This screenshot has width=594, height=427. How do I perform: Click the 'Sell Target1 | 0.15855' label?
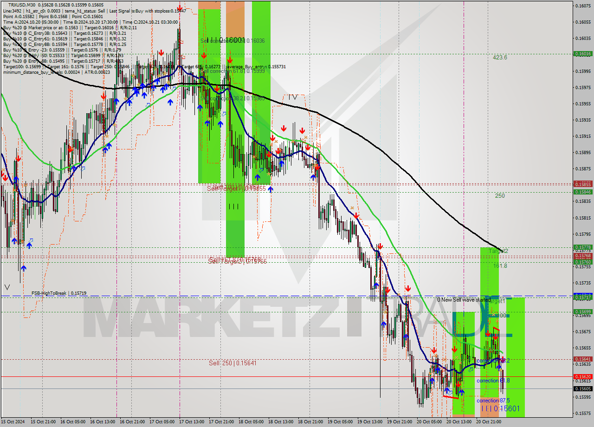(x=236, y=188)
